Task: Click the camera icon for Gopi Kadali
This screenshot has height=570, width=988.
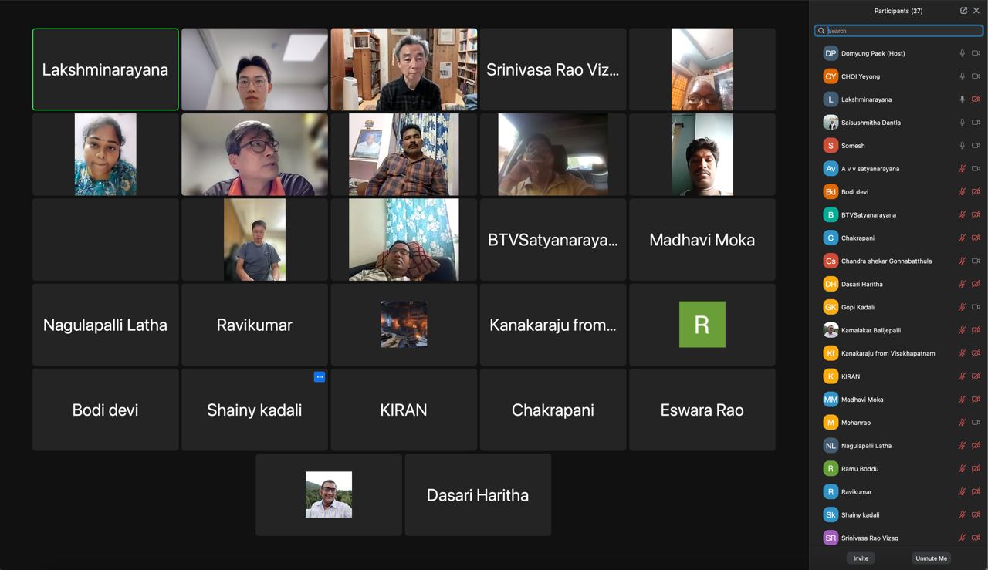Action: click(976, 307)
